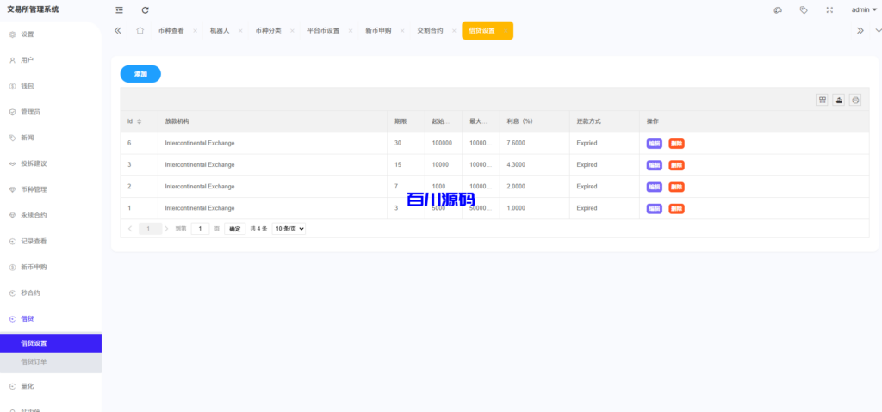
Task: Switch to the 币种分类 tab
Action: (x=269, y=31)
